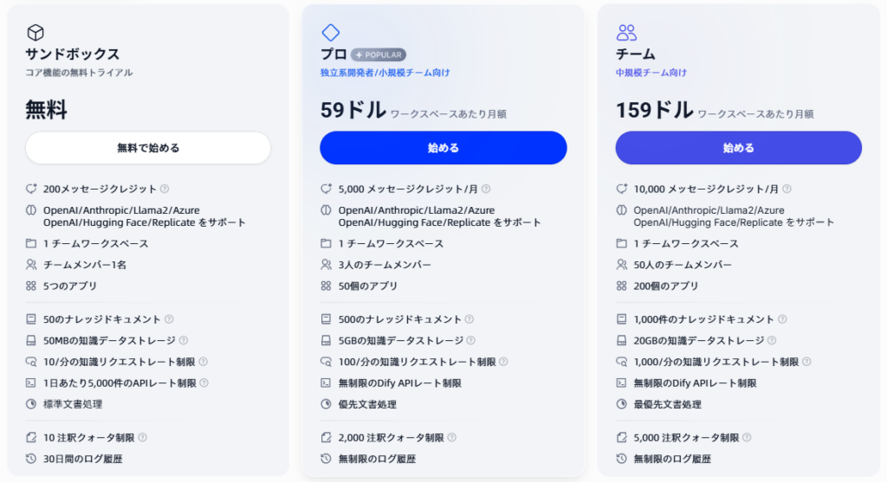Click help icon beside 2,000 注釈クォータ制限
The image size is (887, 482).
[451, 437]
